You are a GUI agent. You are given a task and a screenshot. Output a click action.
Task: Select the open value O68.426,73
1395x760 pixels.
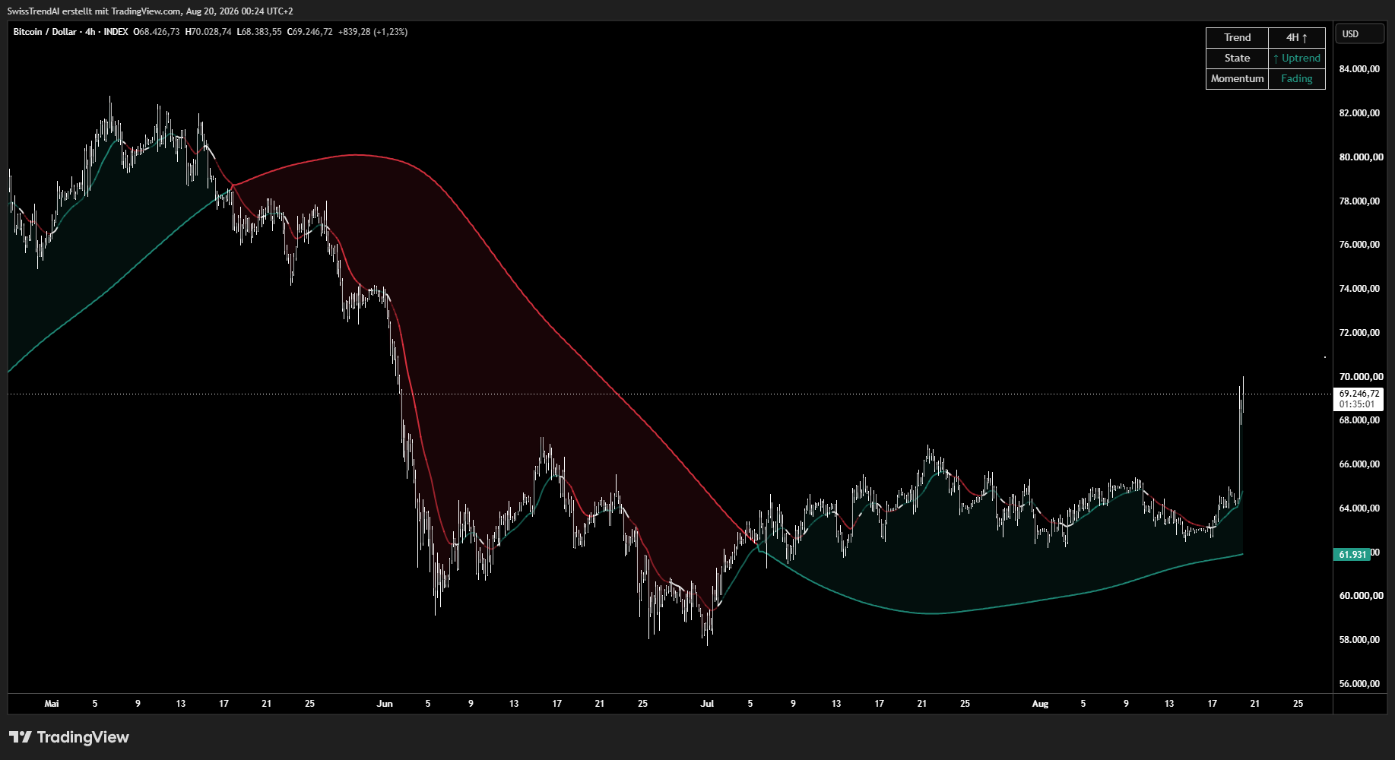click(x=157, y=32)
